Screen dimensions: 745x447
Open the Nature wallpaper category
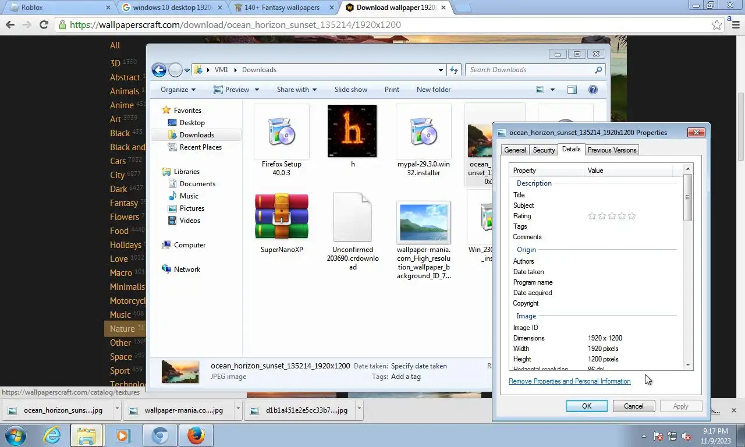(x=122, y=329)
